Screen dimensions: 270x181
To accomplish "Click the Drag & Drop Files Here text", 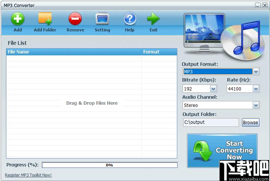I will tap(92, 103).
